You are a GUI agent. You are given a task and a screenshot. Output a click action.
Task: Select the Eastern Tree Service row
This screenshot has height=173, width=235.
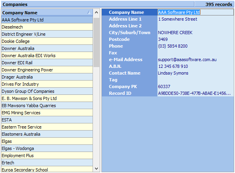[x=47, y=127]
